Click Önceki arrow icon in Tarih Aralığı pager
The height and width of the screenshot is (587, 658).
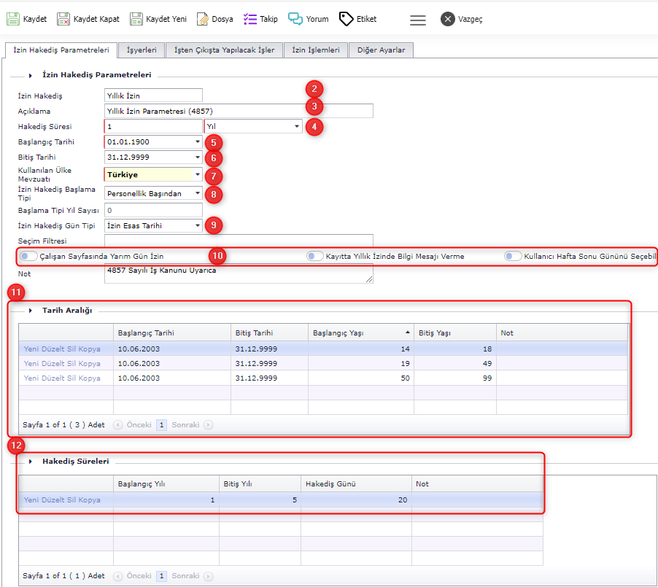coord(118,425)
